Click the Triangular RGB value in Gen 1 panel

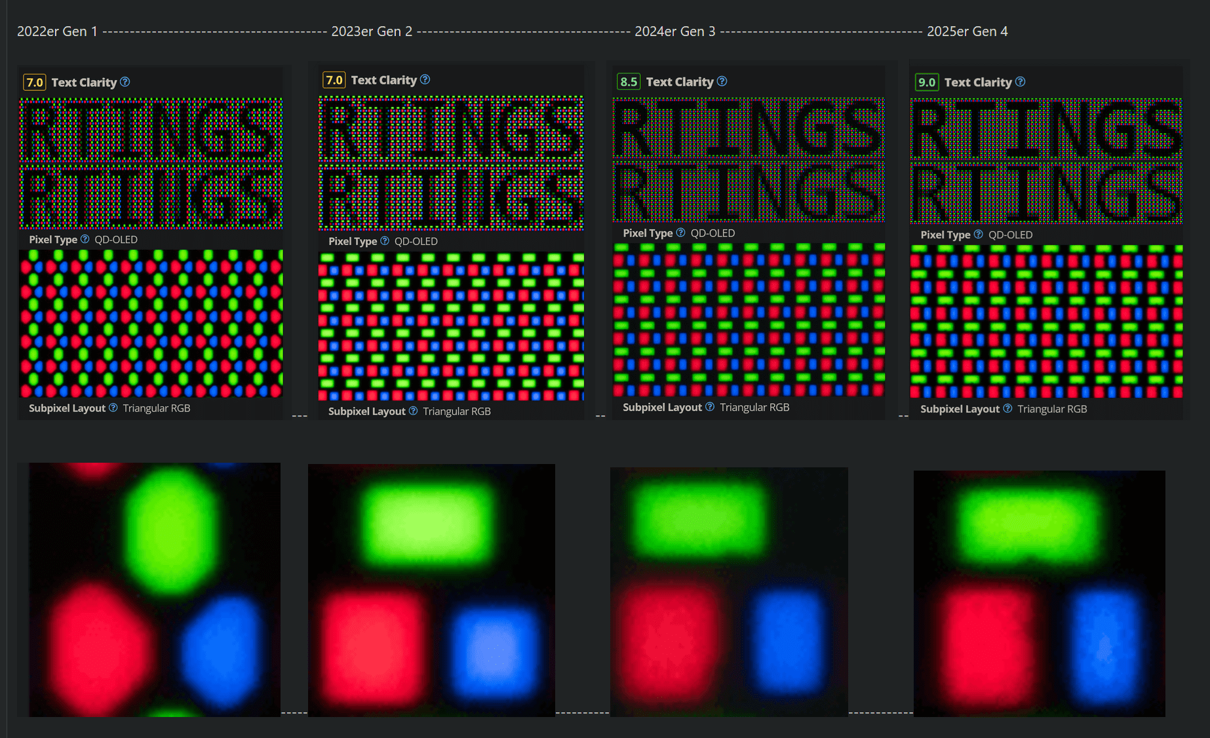pos(157,408)
